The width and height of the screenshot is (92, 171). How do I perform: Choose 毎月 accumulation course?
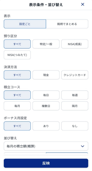(x=17, y=106)
